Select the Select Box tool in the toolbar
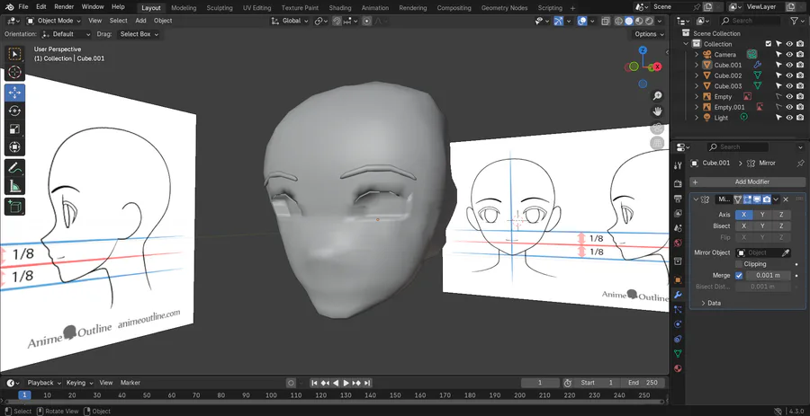The width and height of the screenshot is (810, 416). (14, 54)
